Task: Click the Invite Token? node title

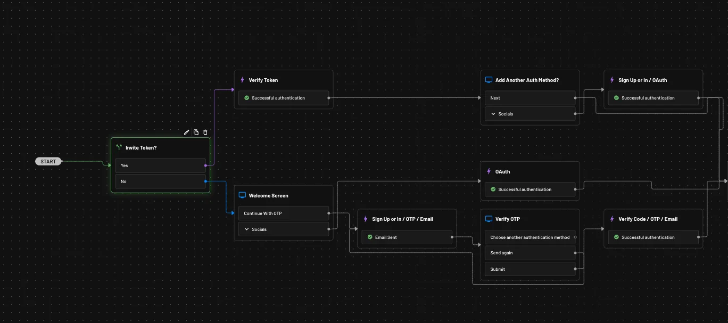Action: pyautogui.click(x=141, y=148)
